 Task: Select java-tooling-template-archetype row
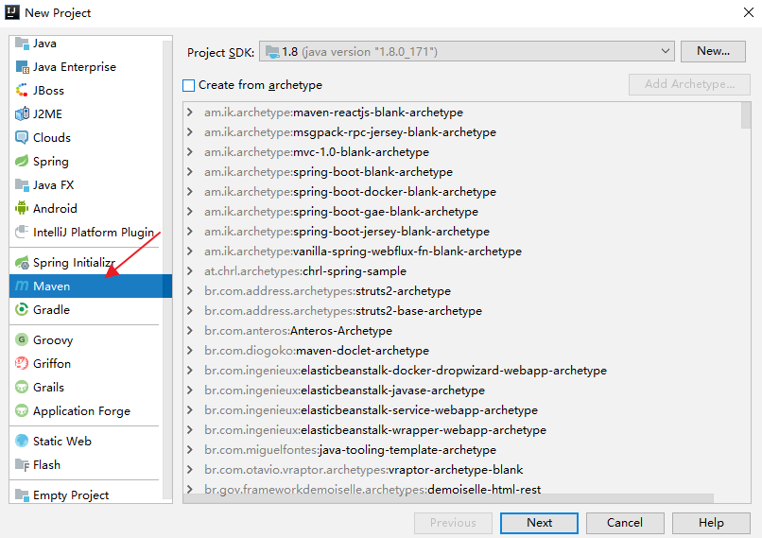coord(351,450)
